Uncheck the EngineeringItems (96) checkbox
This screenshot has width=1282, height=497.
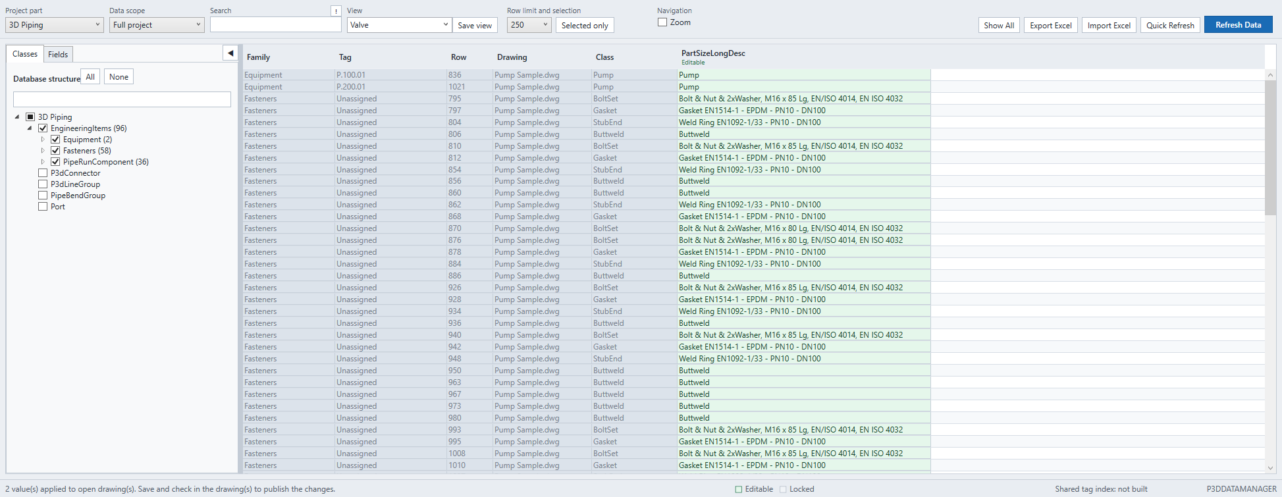tap(43, 128)
